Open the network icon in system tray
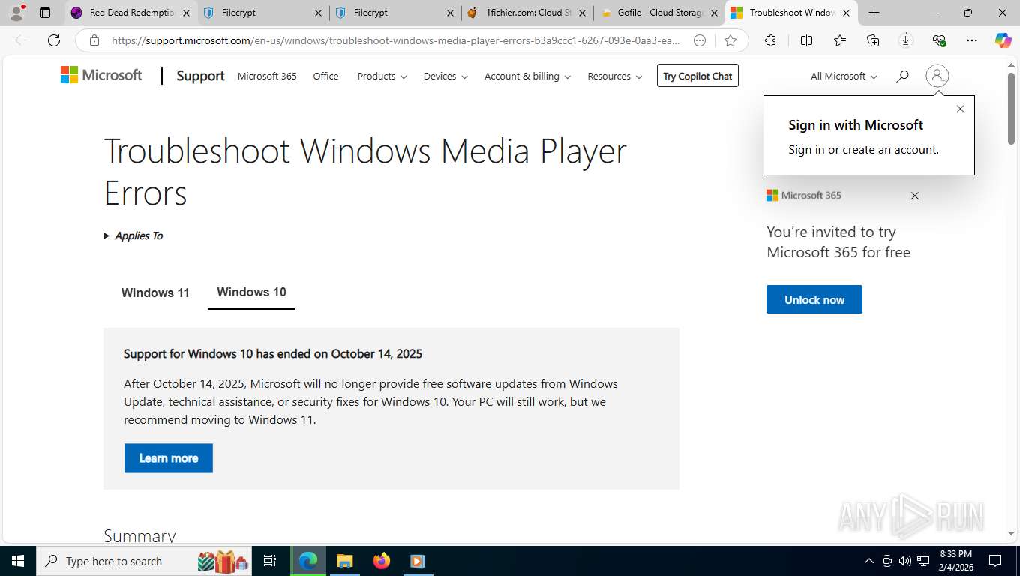This screenshot has height=576, width=1020. point(923,561)
